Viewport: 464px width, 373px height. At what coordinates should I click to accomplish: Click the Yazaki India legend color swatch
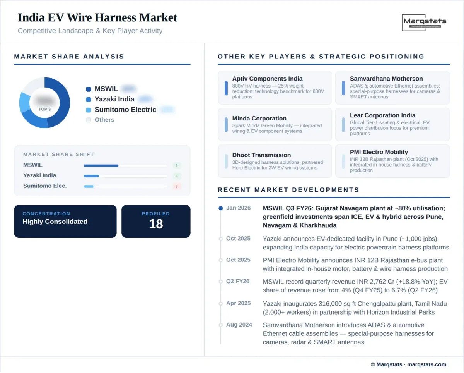89,100
